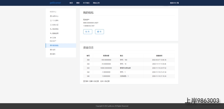Open 关于我们 in top navigation
The width and height of the screenshot is (224, 109).
[x=86, y=3]
